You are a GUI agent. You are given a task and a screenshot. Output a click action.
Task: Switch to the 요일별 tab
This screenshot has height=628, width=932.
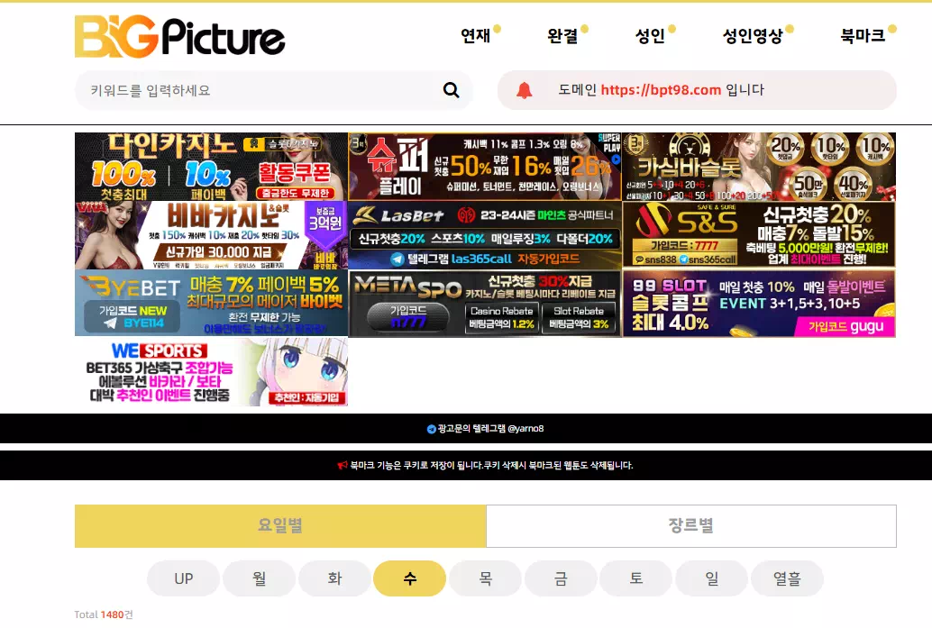(280, 526)
